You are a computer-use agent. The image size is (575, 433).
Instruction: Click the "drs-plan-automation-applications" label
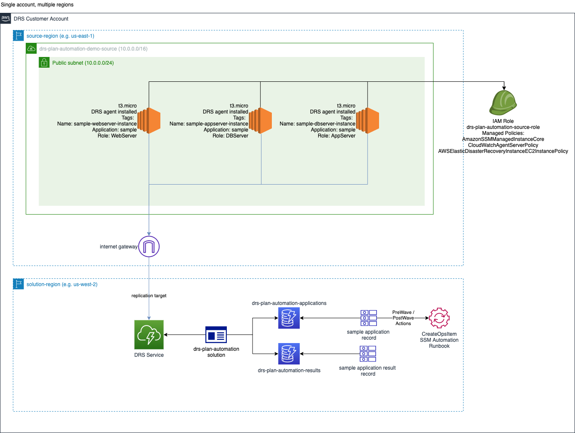(289, 303)
